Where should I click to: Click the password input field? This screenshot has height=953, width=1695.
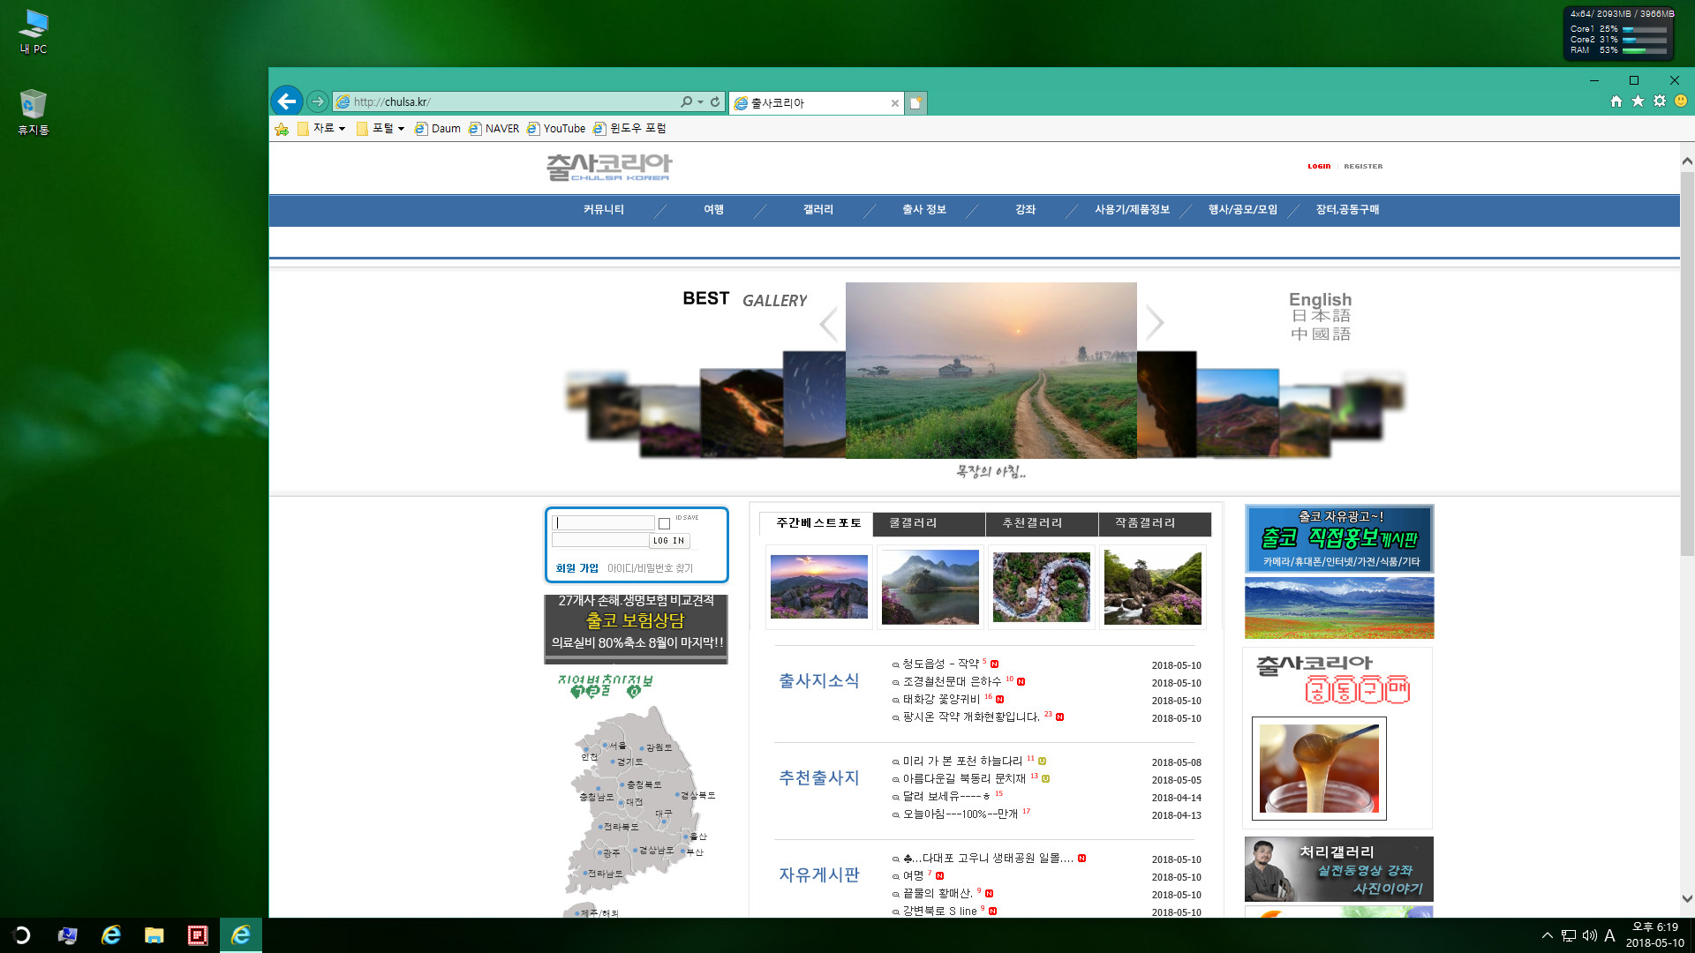tap(600, 540)
